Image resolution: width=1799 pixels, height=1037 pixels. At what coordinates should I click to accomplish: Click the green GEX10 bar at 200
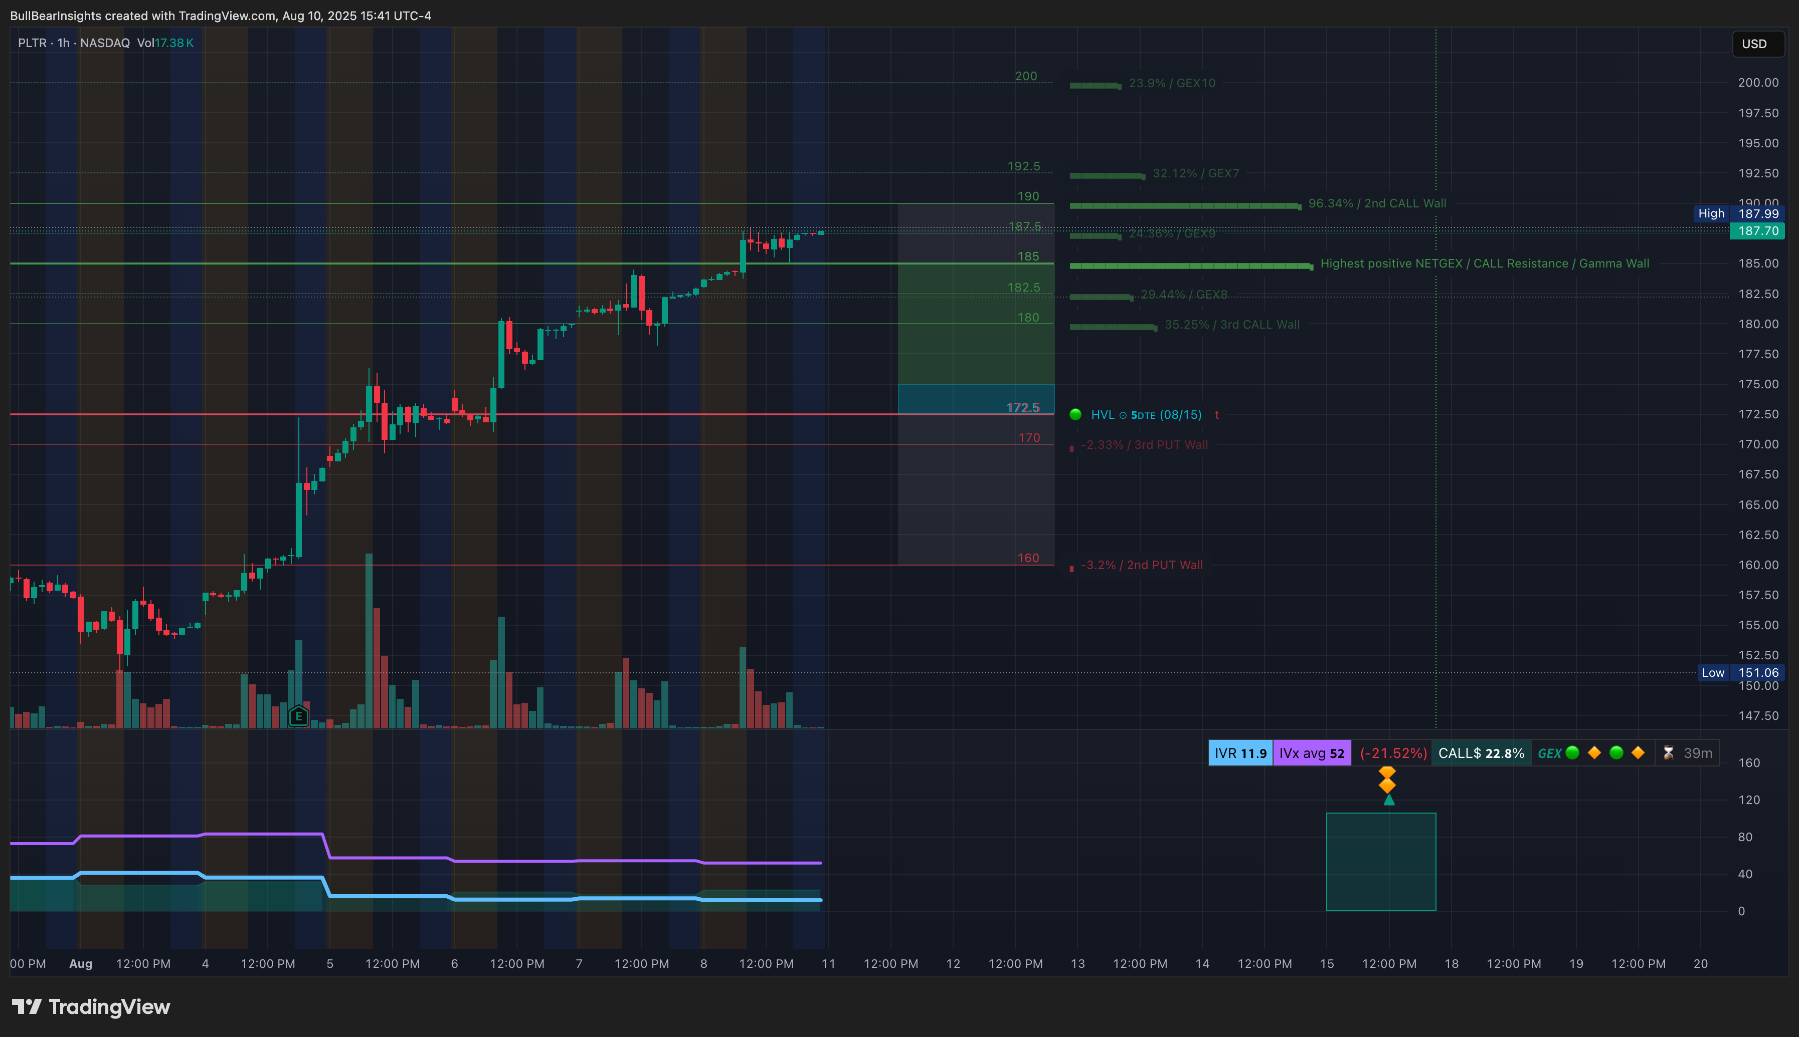(x=1096, y=86)
